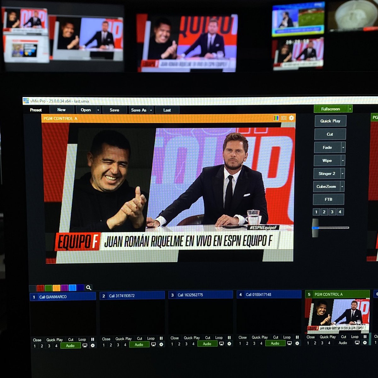Click the preview window icon in PGM CONTROL A header
The image size is (378, 378).
pyautogui.click(x=283, y=118)
